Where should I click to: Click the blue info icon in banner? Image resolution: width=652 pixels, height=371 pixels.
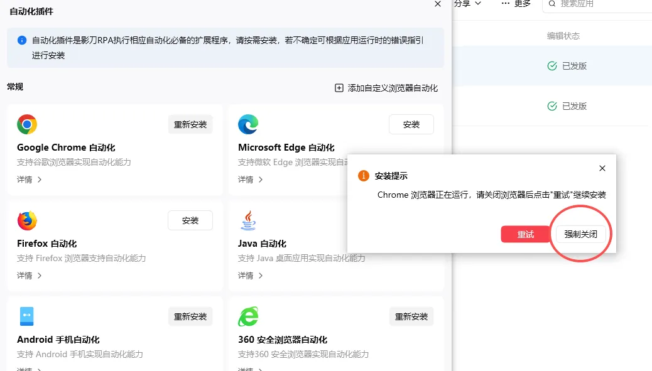[x=22, y=40]
